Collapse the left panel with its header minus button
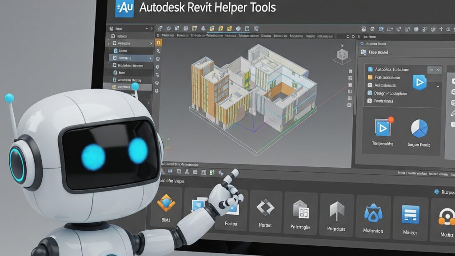Screen dimensions: 455x256 147,29
